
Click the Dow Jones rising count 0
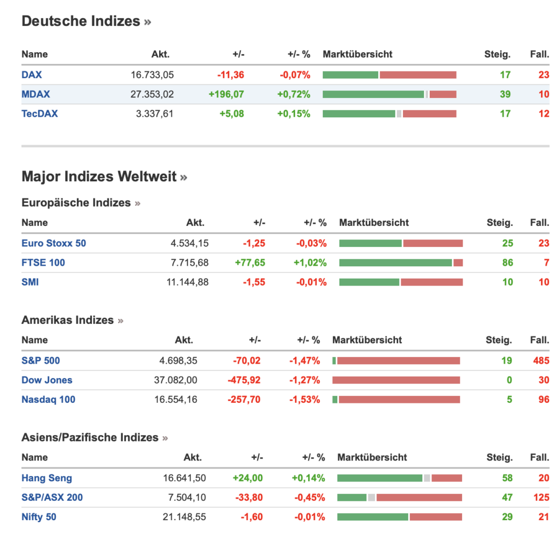tap(509, 380)
